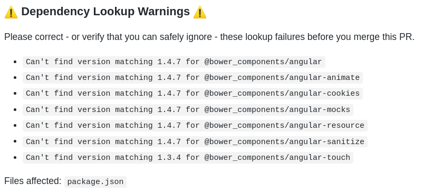Click the package.json file label
The width and height of the screenshot is (423, 193).
[x=95, y=182]
